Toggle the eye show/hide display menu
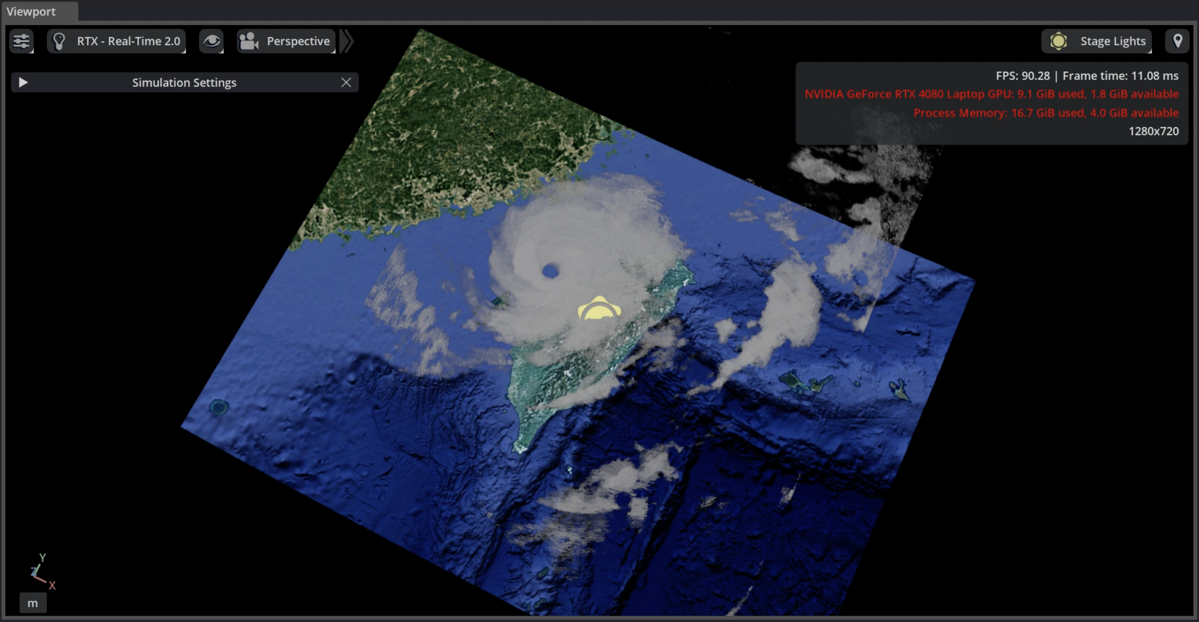 (212, 41)
